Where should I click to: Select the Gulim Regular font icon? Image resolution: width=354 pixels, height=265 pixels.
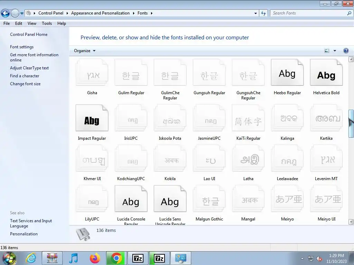pyautogui.click(x=131, y=72)
